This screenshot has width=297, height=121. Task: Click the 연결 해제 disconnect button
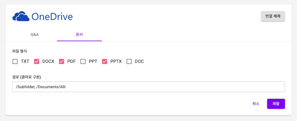pyautogui.click(x=273, y=16)
